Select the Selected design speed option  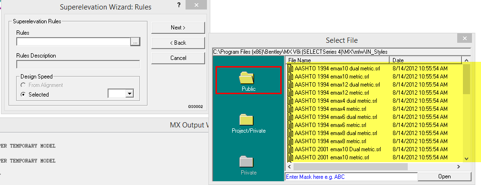(x=23, y=95)
